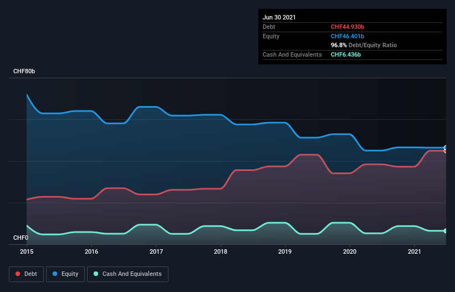Click the teal Cash endpoint marker on chart
Image resolution: width=455 pixels, height=292 pixels.
446,231
